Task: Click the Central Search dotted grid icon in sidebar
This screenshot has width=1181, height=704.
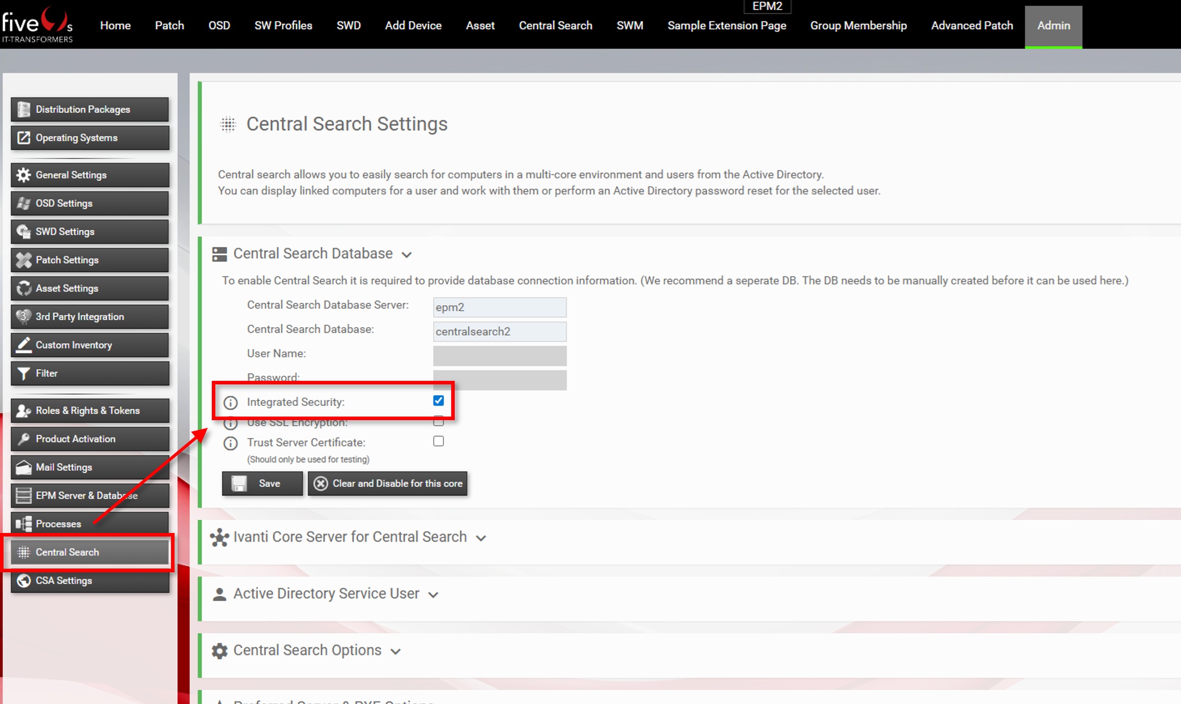Action: tap(23, 552)
